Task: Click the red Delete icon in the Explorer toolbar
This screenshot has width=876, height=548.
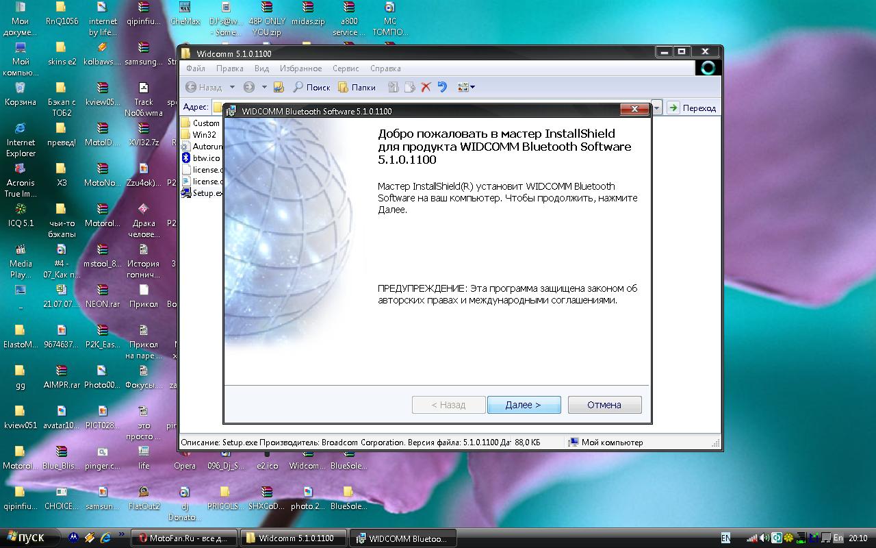Action: [426, 87]
